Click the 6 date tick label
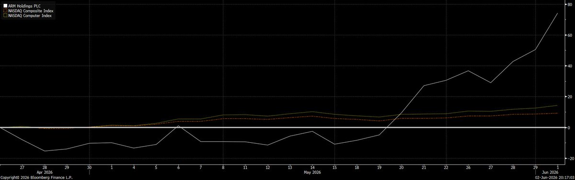Image resolution: width=575 pixels, height=180 pixels. coord(178,167)
